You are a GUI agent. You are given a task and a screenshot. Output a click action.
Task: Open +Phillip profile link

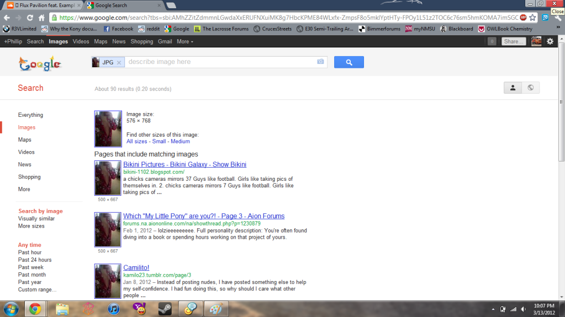point(13,41)
